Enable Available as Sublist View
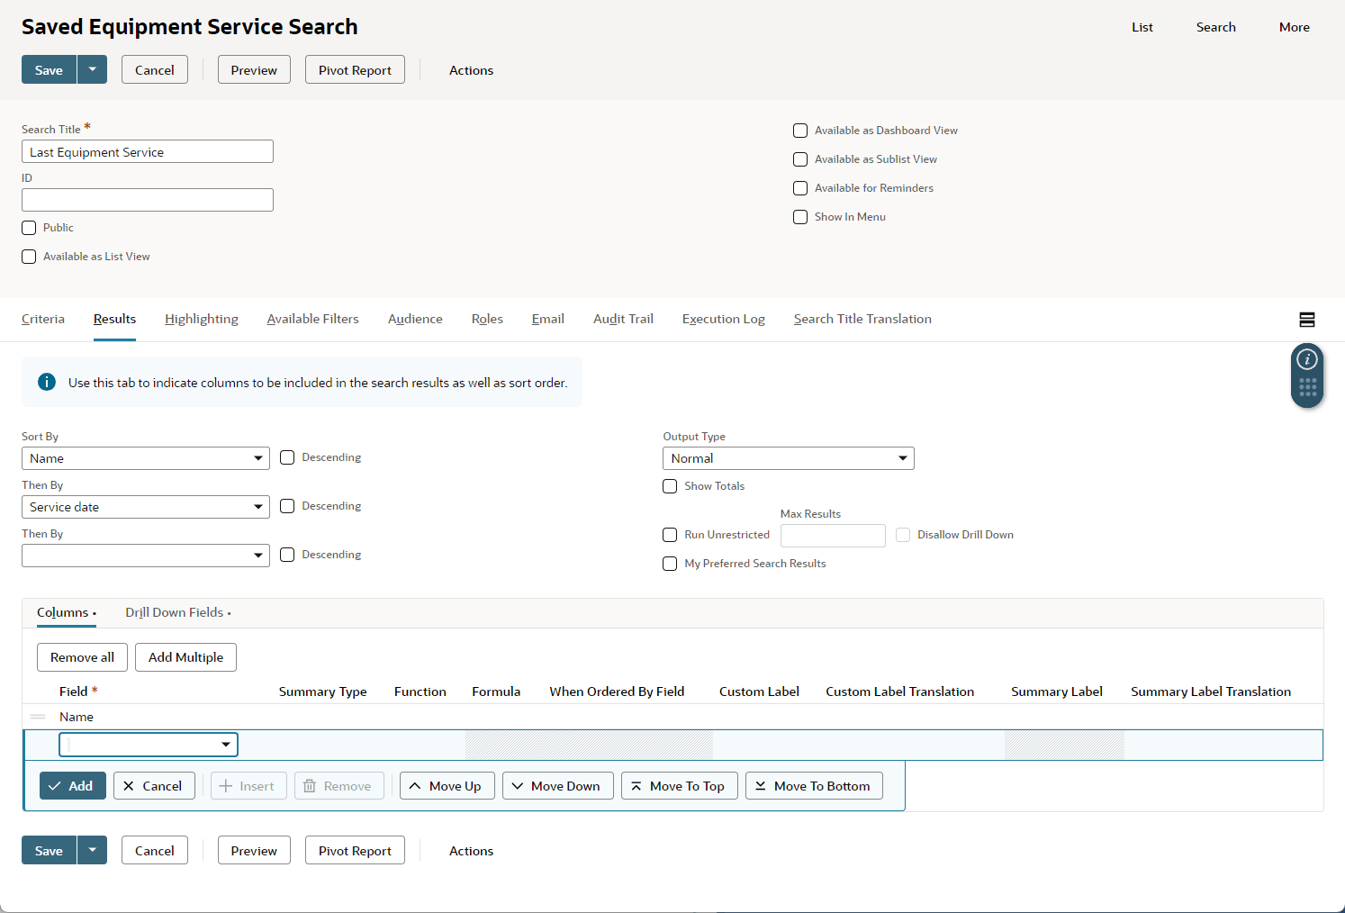The width and height of the screenshot is (1345, 913). pyautogui.click(x=800, y=159)
